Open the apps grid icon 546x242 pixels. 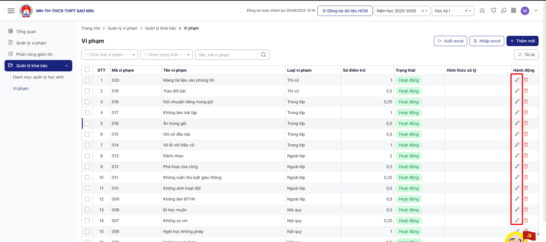pyautogui.click(x=514, y=11)
